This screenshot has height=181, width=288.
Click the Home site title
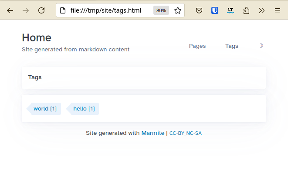[37, 38]
